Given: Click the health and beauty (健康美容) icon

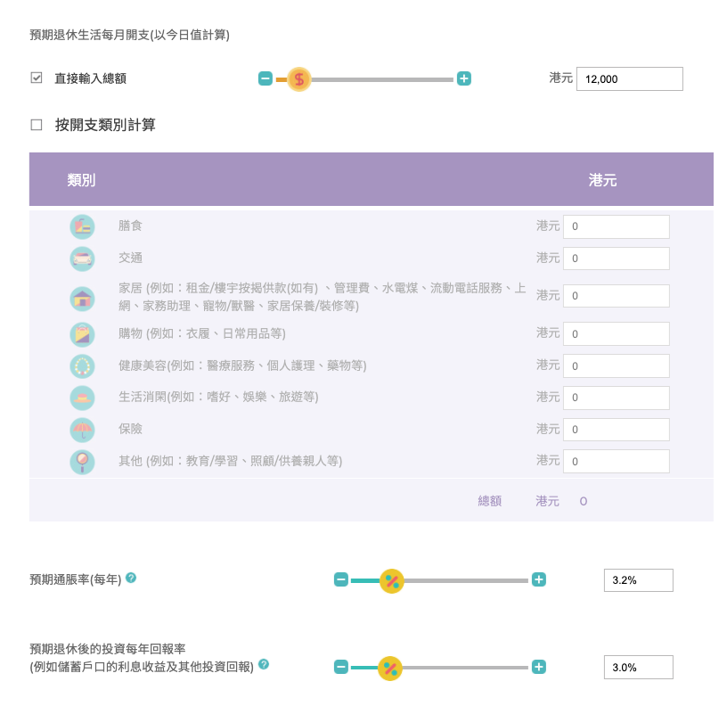Looking at the screenshot, I should tap(82, 366).
